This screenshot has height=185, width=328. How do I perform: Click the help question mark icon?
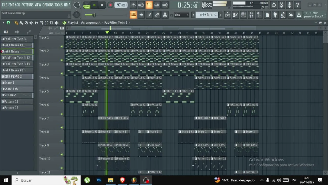point(298,5)
